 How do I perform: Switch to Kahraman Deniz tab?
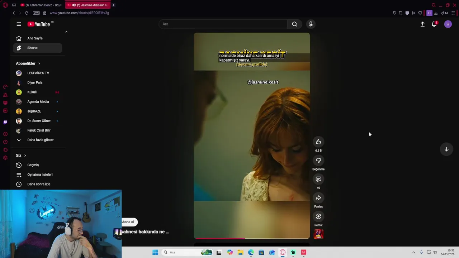(x=41, y=5)
